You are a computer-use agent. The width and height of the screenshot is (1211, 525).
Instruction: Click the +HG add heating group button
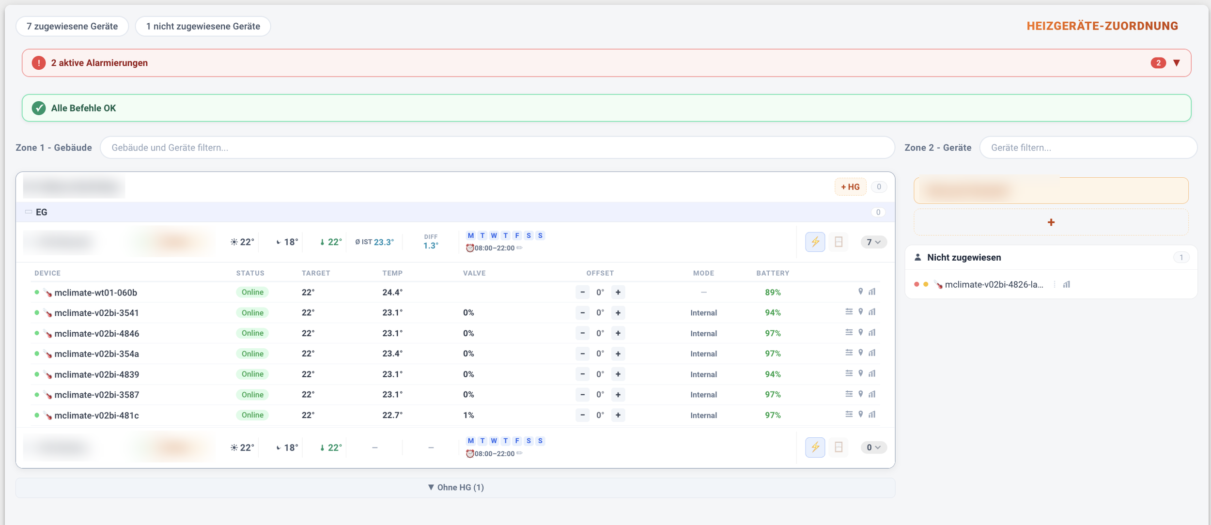pyautogui.click(x=850, y=187)
